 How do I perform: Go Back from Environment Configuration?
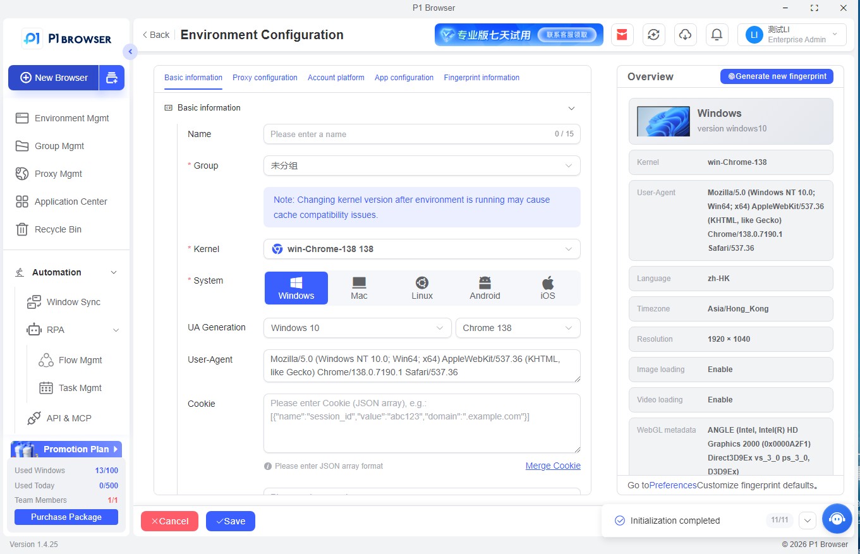(156, 35)
